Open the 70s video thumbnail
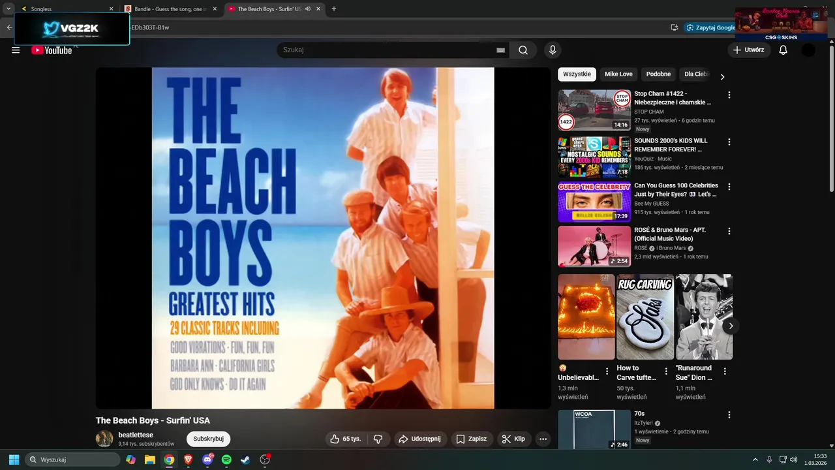Image resolution: width=835 pixels, height=470 pixels. (x=594, y=430)
